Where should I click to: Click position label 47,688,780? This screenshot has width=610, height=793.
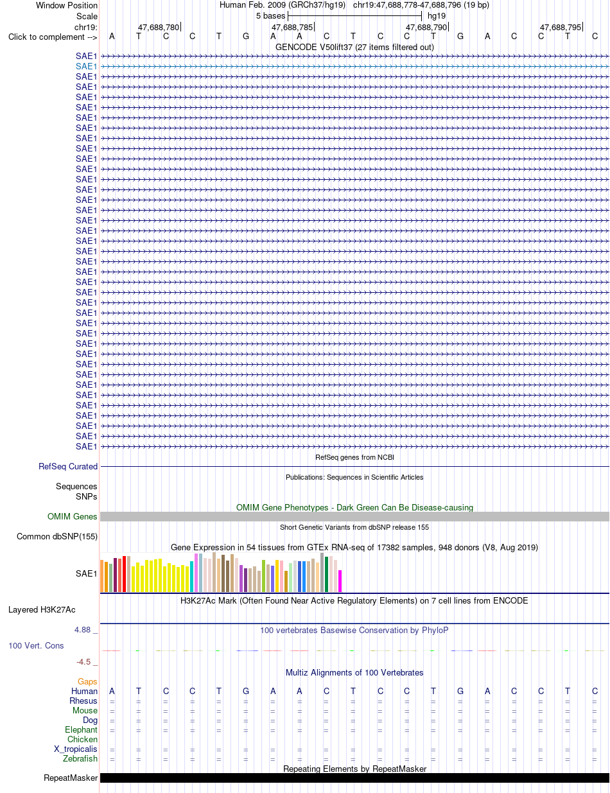point(159,28)
